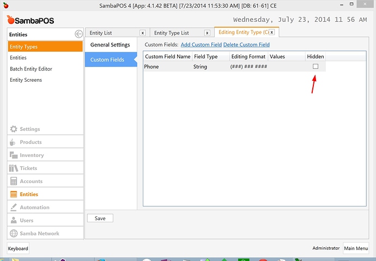Click Editing Format column header
This screenshot has height=261, width=376.
248,57
